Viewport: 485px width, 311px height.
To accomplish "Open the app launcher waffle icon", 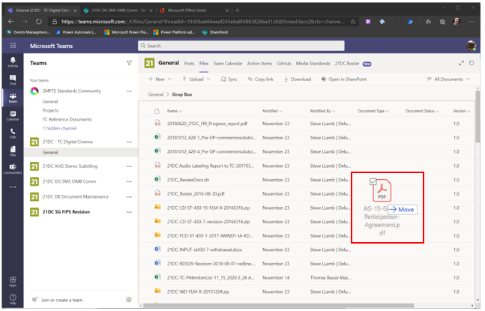I will 13,45.
